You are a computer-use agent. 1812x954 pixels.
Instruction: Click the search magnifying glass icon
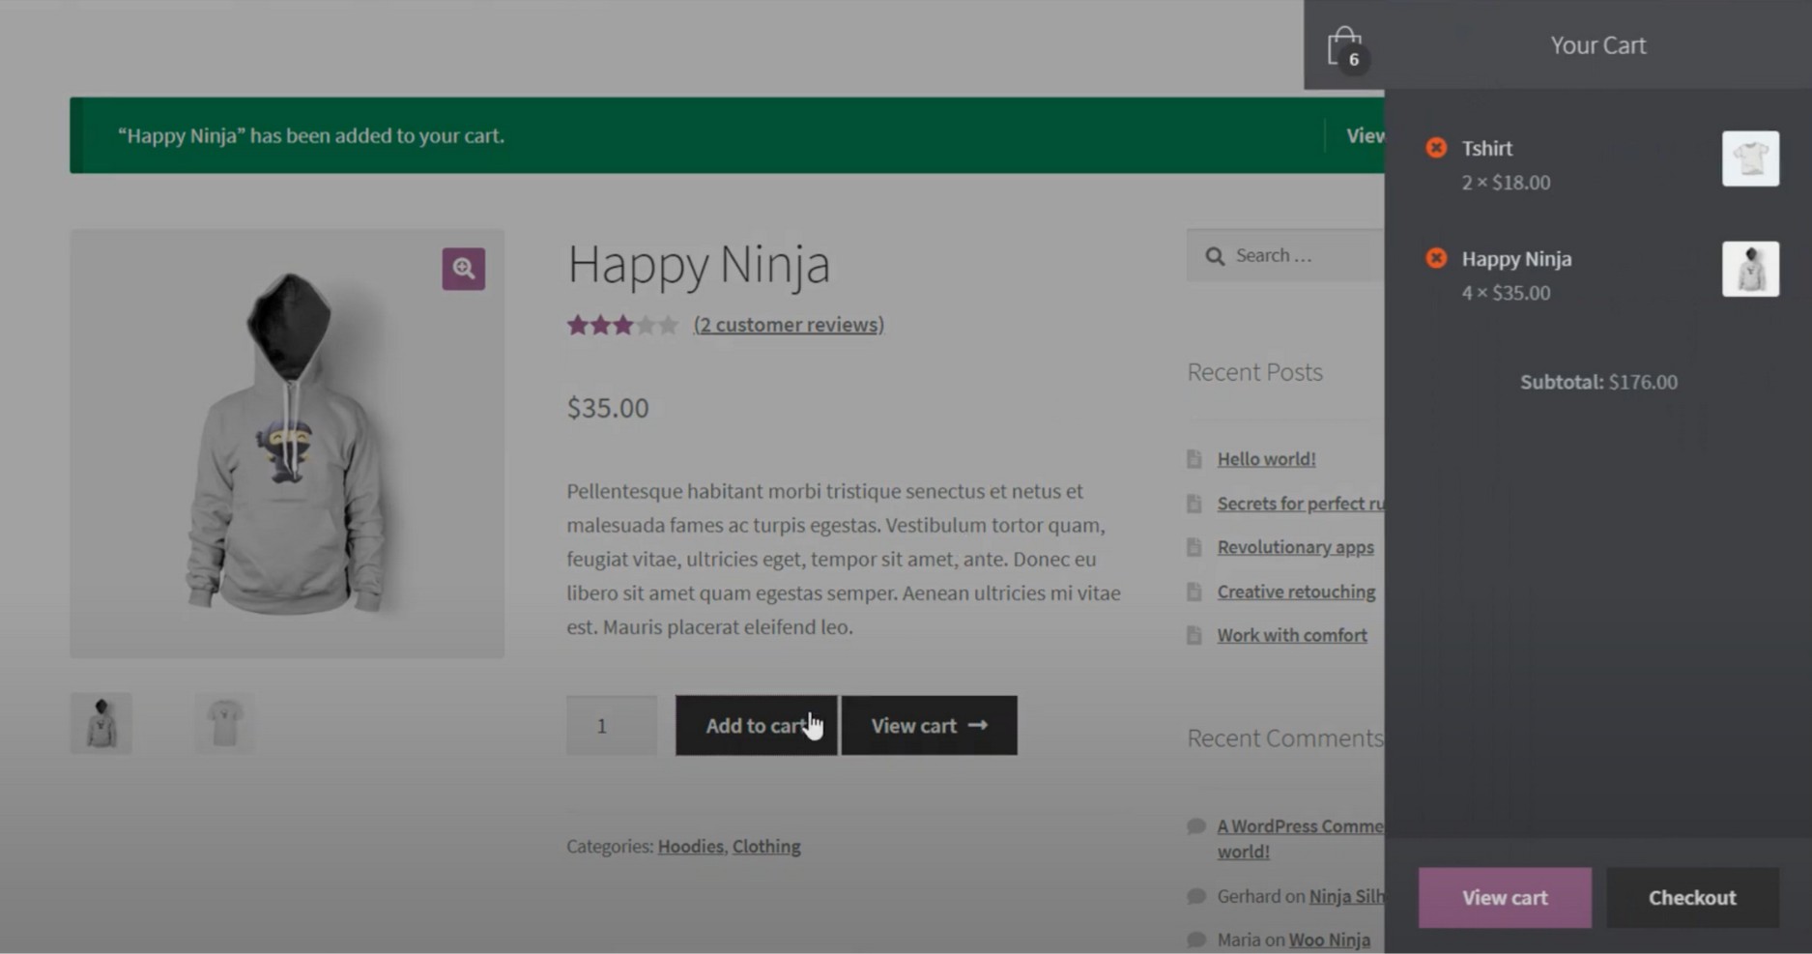tap(1215, 256)
